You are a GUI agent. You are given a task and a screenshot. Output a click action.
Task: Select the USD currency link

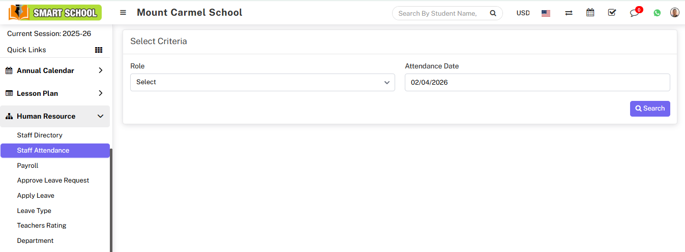coord(523,13)
